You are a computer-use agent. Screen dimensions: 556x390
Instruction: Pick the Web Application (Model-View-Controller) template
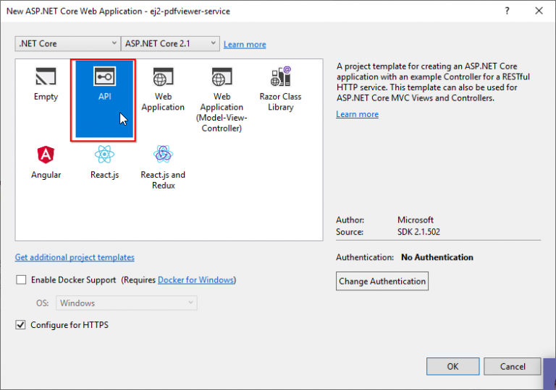222,78
